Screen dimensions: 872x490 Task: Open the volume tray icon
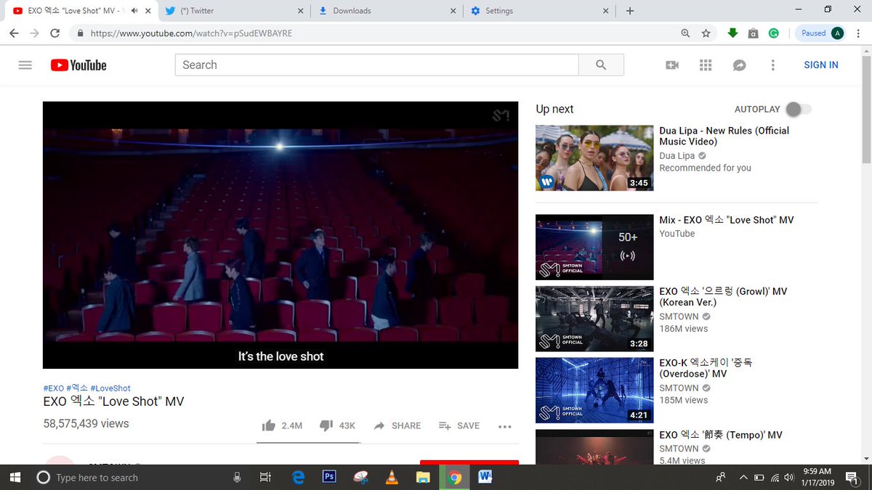click(790, 477)
